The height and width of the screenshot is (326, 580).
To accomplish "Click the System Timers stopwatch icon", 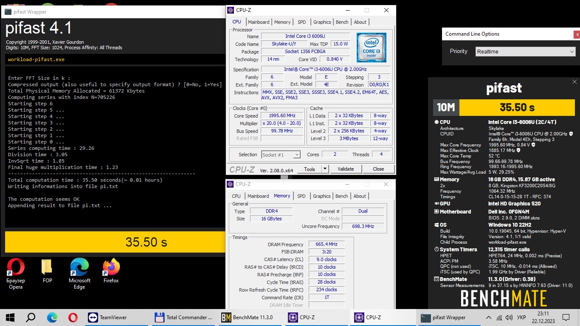I will (436, 250).
